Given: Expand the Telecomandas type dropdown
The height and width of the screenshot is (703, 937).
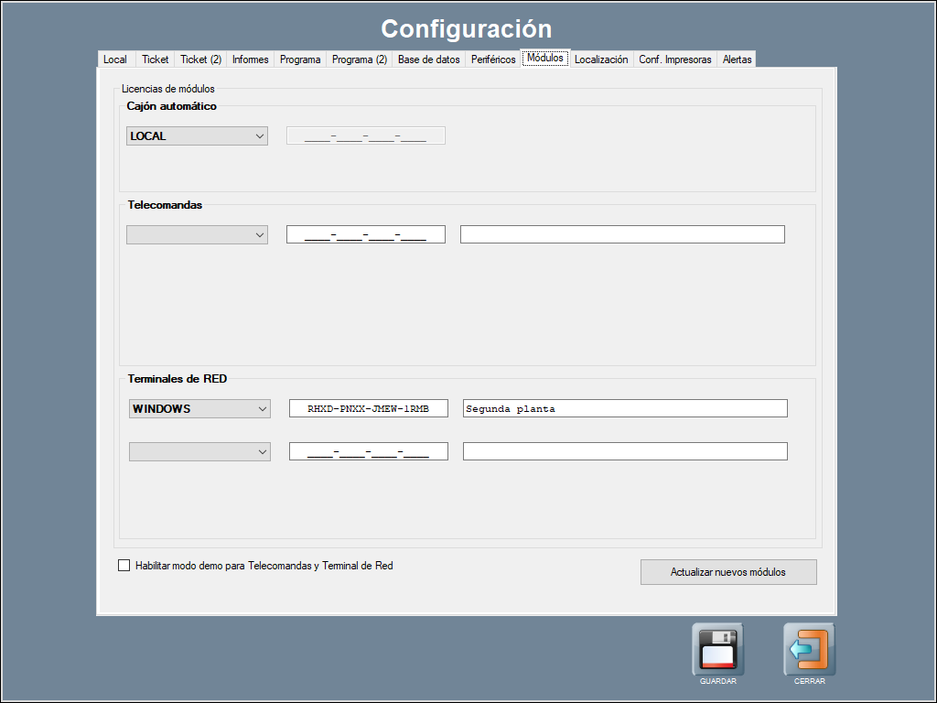Looking at the screenshot, I should click(197, 234).
